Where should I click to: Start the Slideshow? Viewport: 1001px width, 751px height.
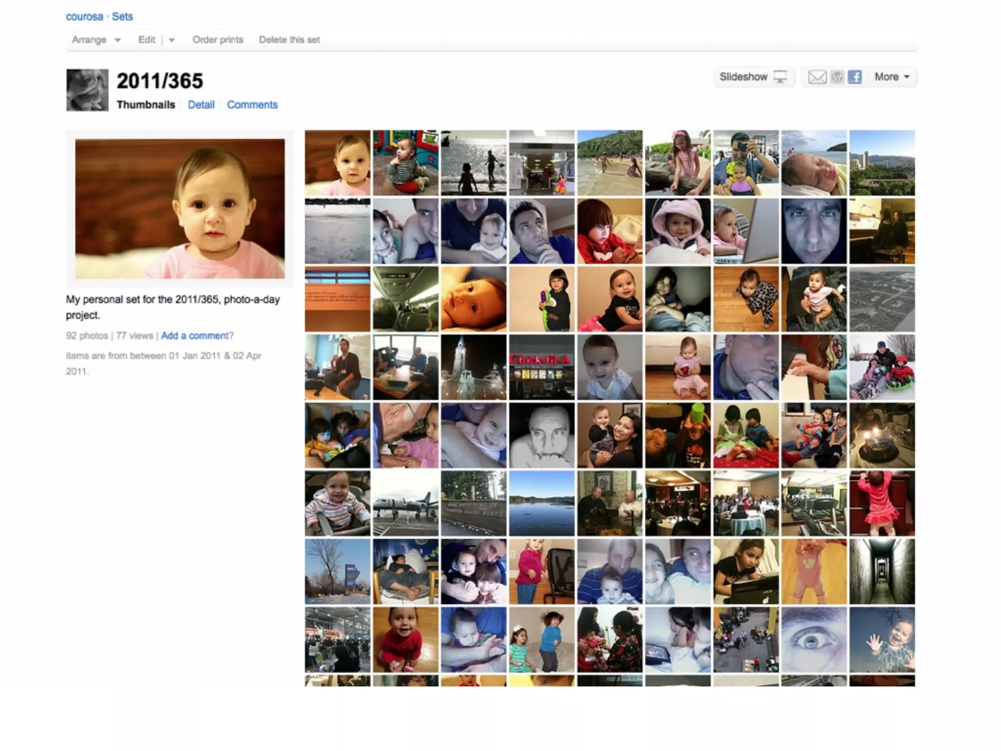point(753,77)
